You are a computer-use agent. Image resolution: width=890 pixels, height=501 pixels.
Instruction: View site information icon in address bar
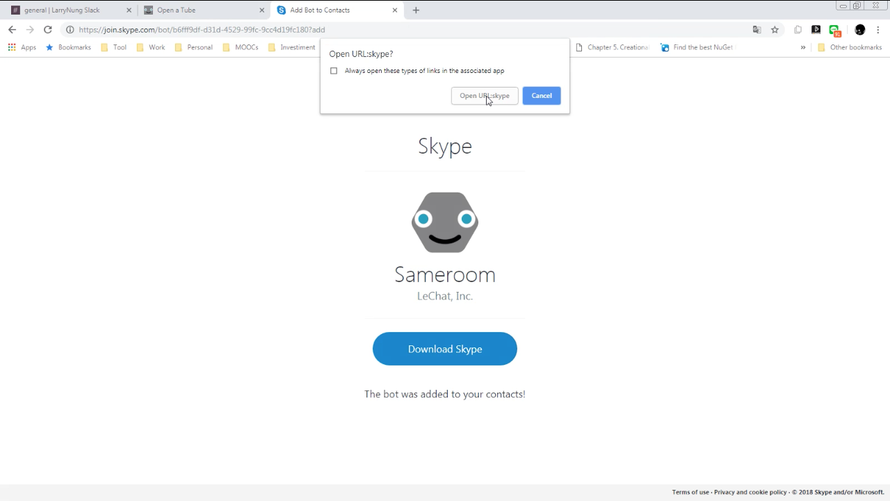click(70, 30)
